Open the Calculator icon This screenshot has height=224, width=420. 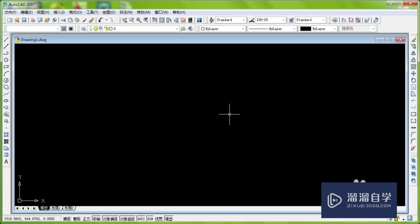coord(190,20)
